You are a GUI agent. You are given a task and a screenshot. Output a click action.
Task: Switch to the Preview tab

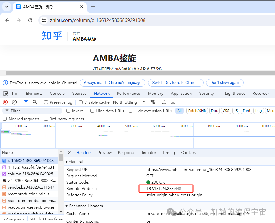click(x=105, y=153)
